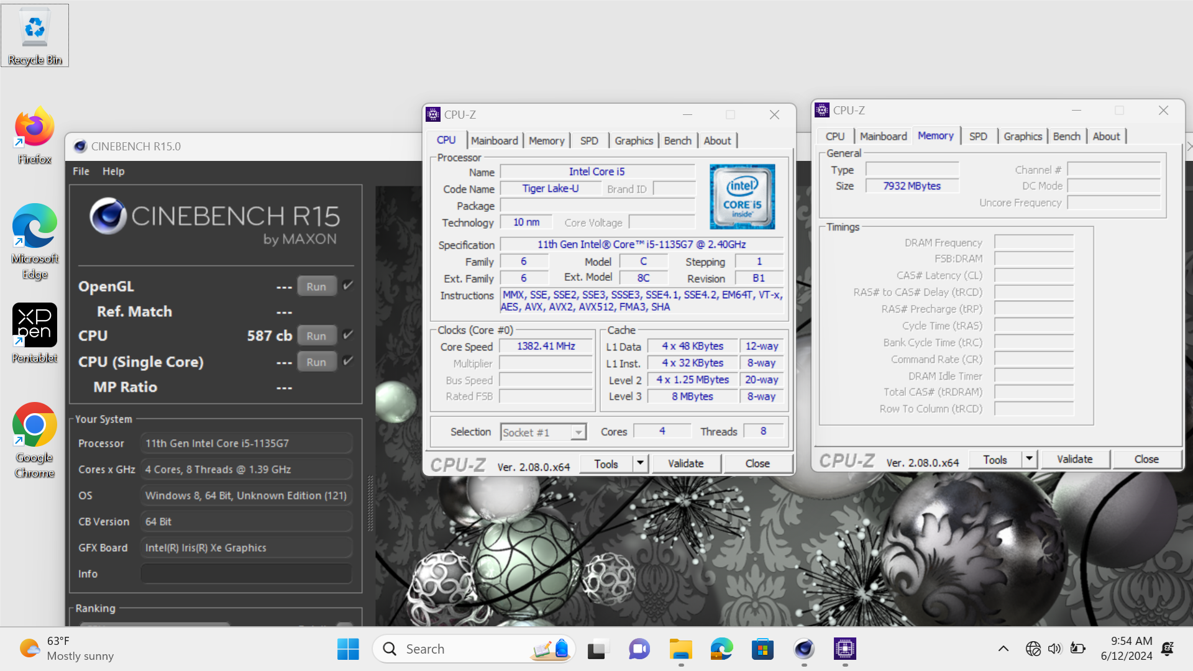Switch to SPD tab in the first CPU-Z window
This screenshot has width=1193, height=671.
pos(588,140)
